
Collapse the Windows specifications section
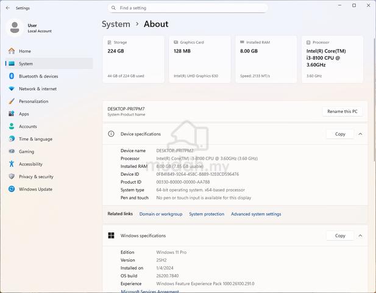(360, 236)
